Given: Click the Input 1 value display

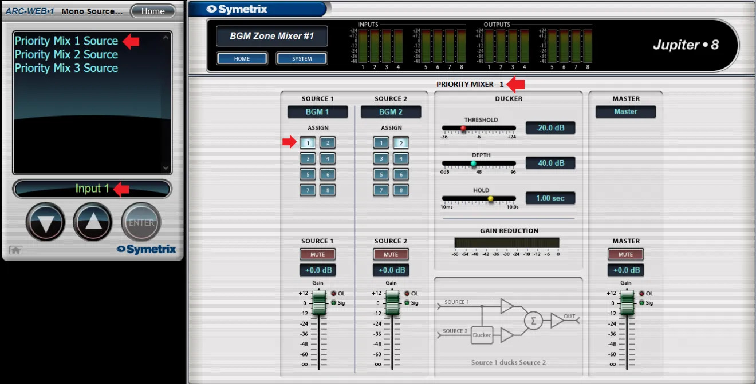Looking at the screenshot, I should [92, 189].
